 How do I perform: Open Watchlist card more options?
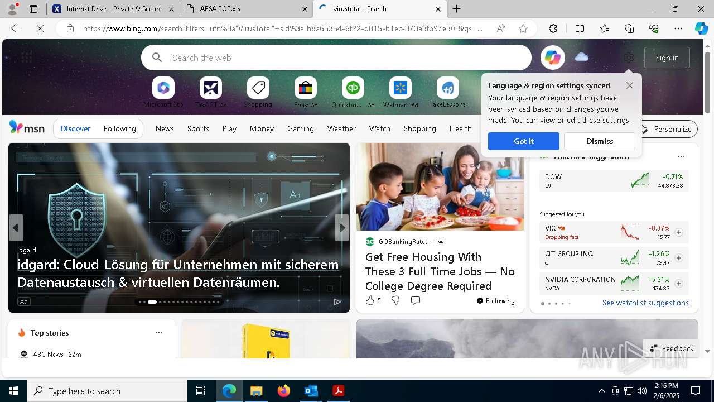(681, 156)
